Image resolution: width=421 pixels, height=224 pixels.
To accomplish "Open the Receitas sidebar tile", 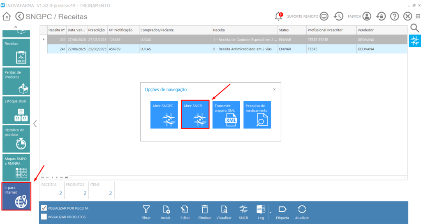I will coord(16,52).
